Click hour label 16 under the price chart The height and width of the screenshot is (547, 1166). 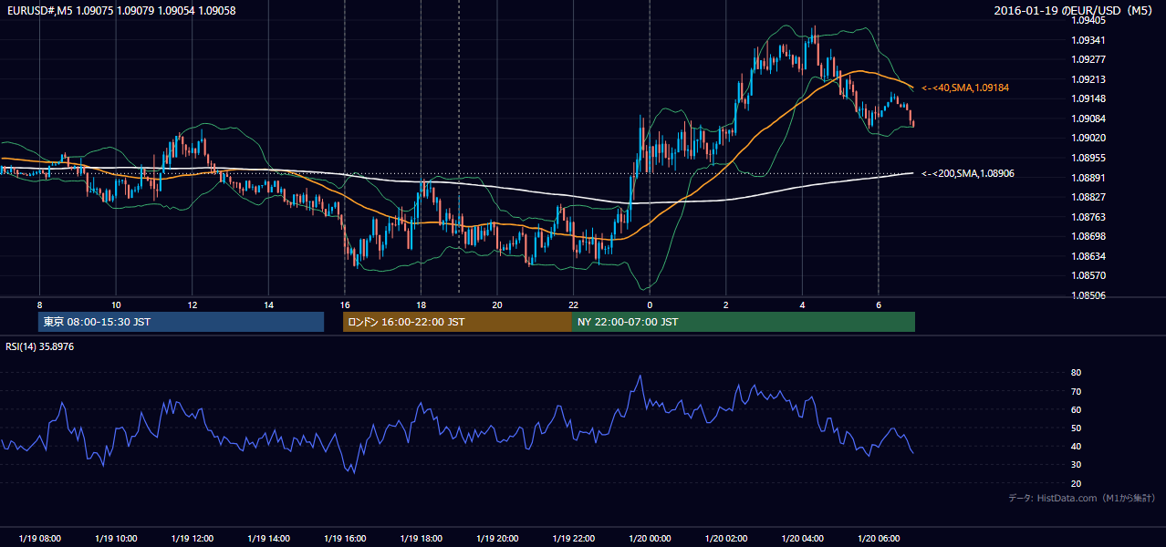pos(345,304)
